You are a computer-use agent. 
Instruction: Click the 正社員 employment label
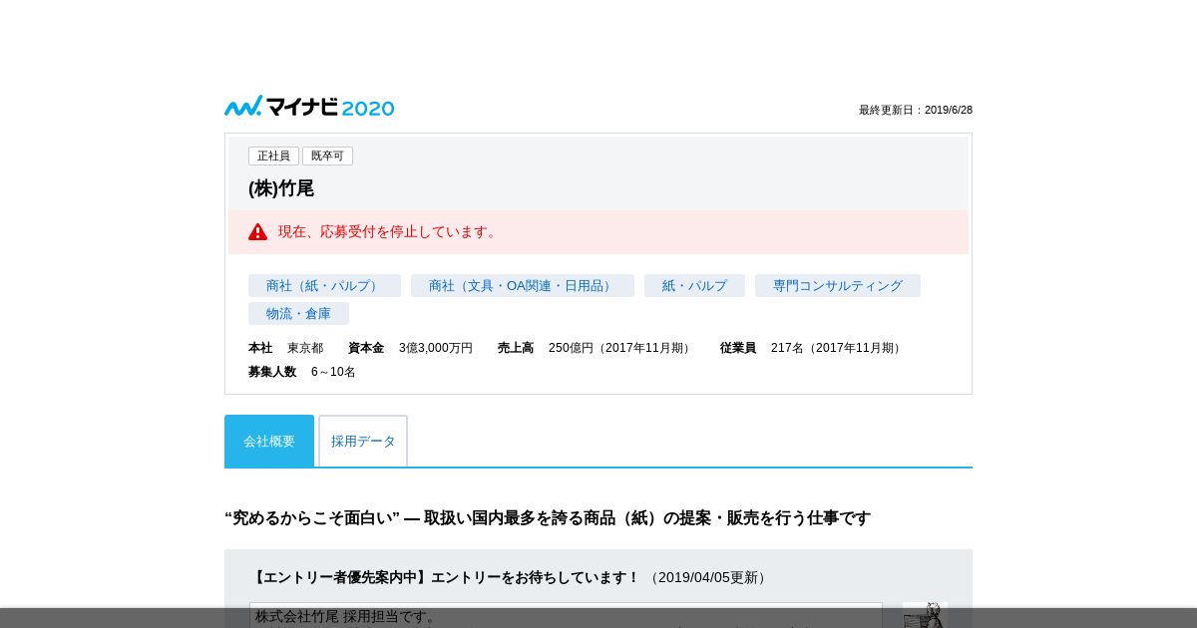pos(273,156)
